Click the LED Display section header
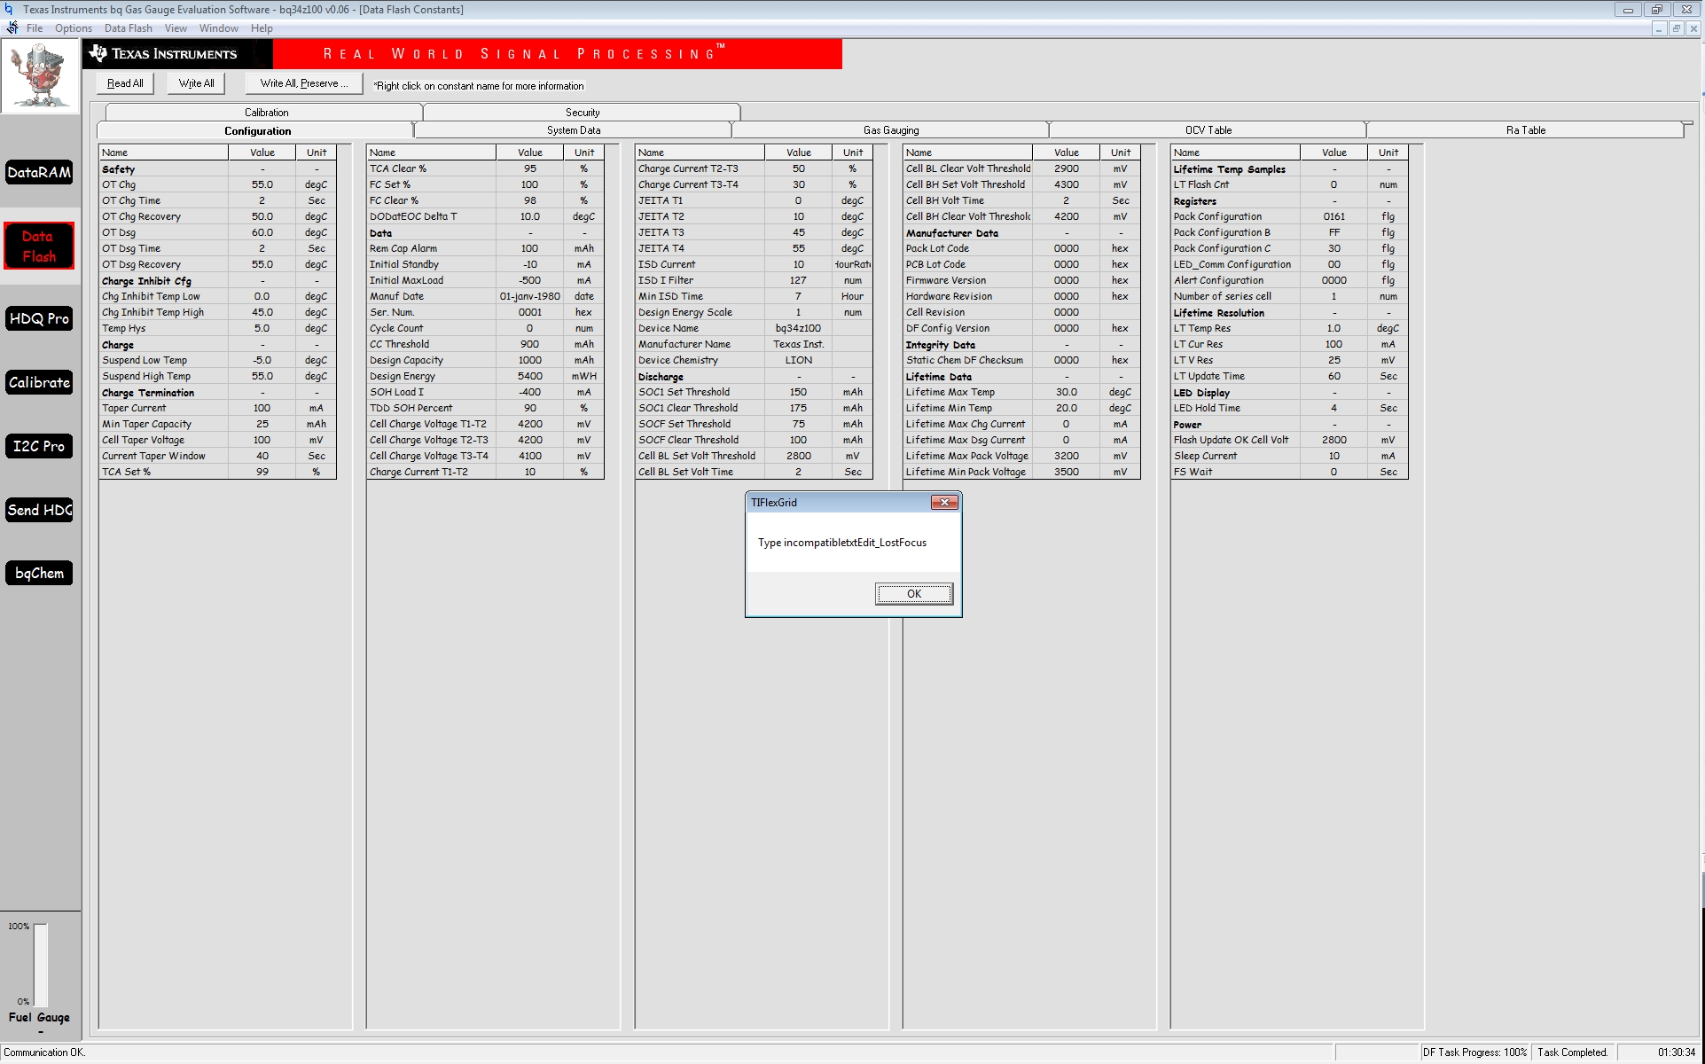The width and height of the screenshot is (1705, 1064). click(1289, 392)
